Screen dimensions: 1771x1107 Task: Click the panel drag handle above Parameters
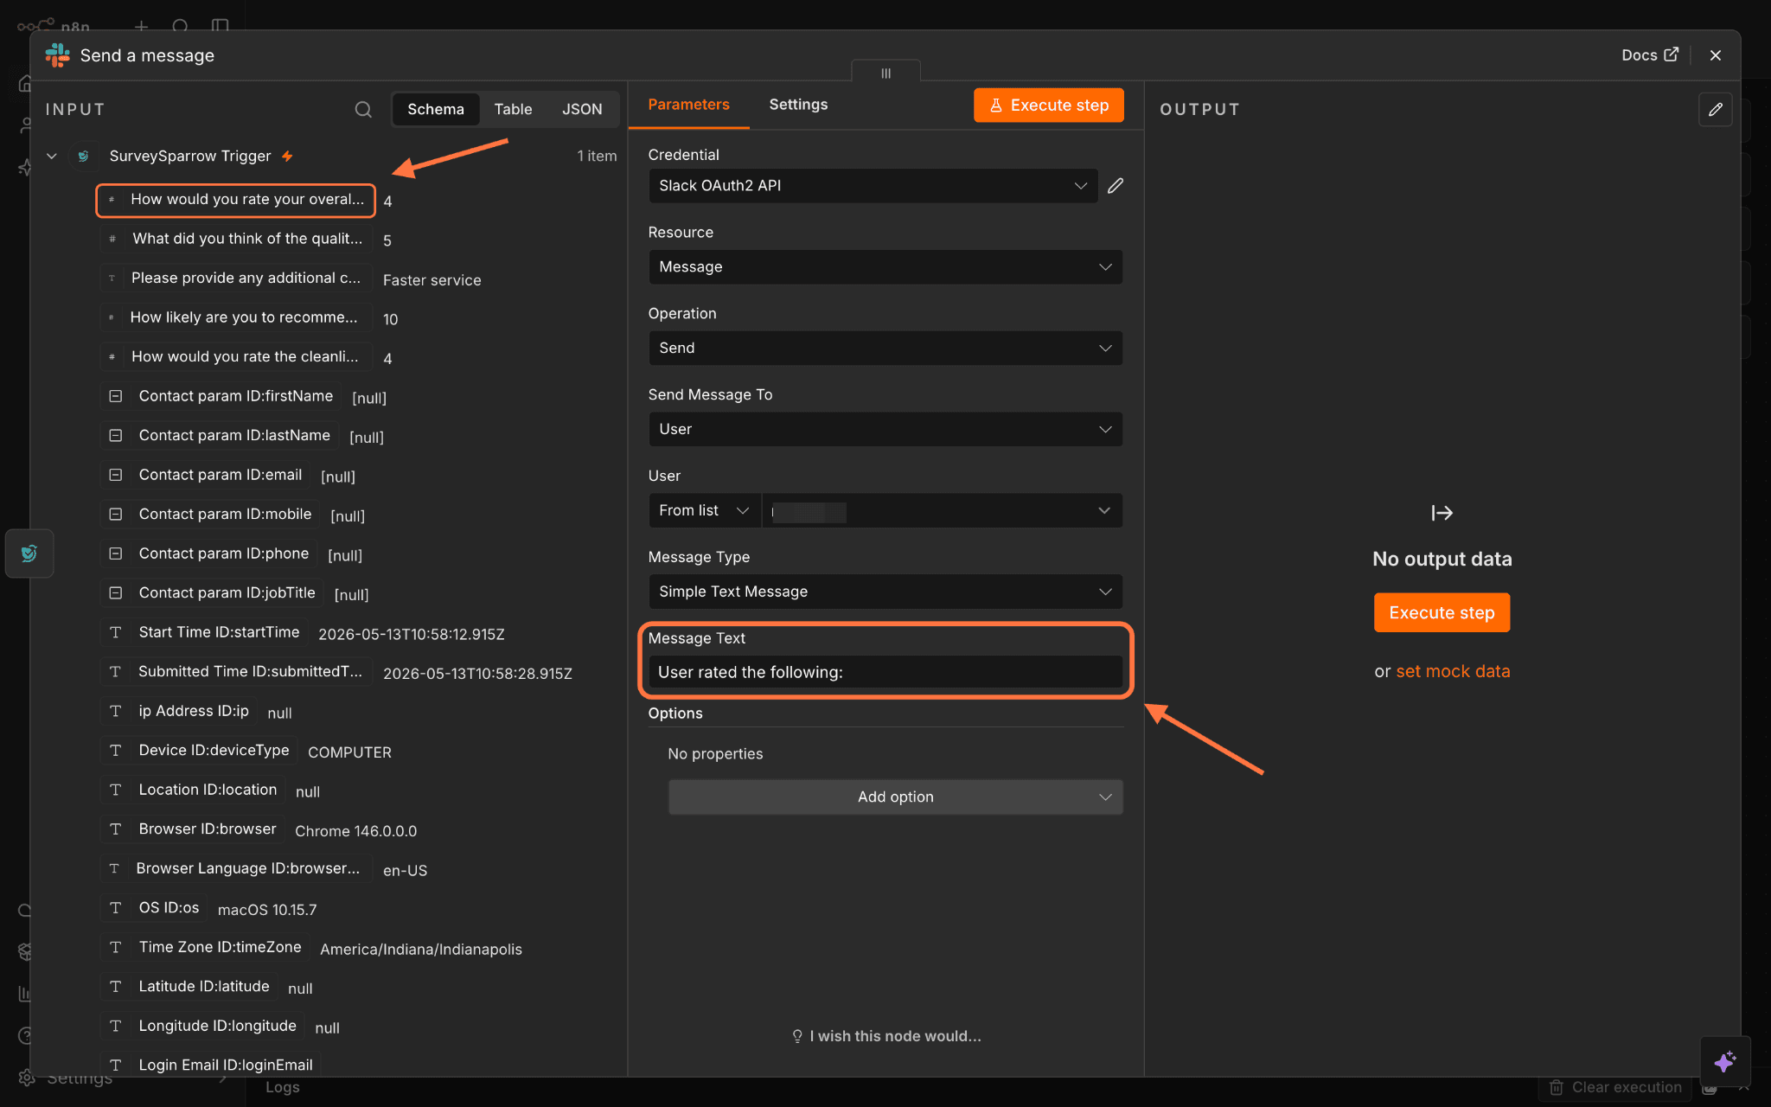pyautogui.click(x=885, y=73)
